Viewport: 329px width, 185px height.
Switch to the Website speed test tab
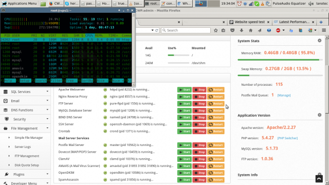(249, 22)
